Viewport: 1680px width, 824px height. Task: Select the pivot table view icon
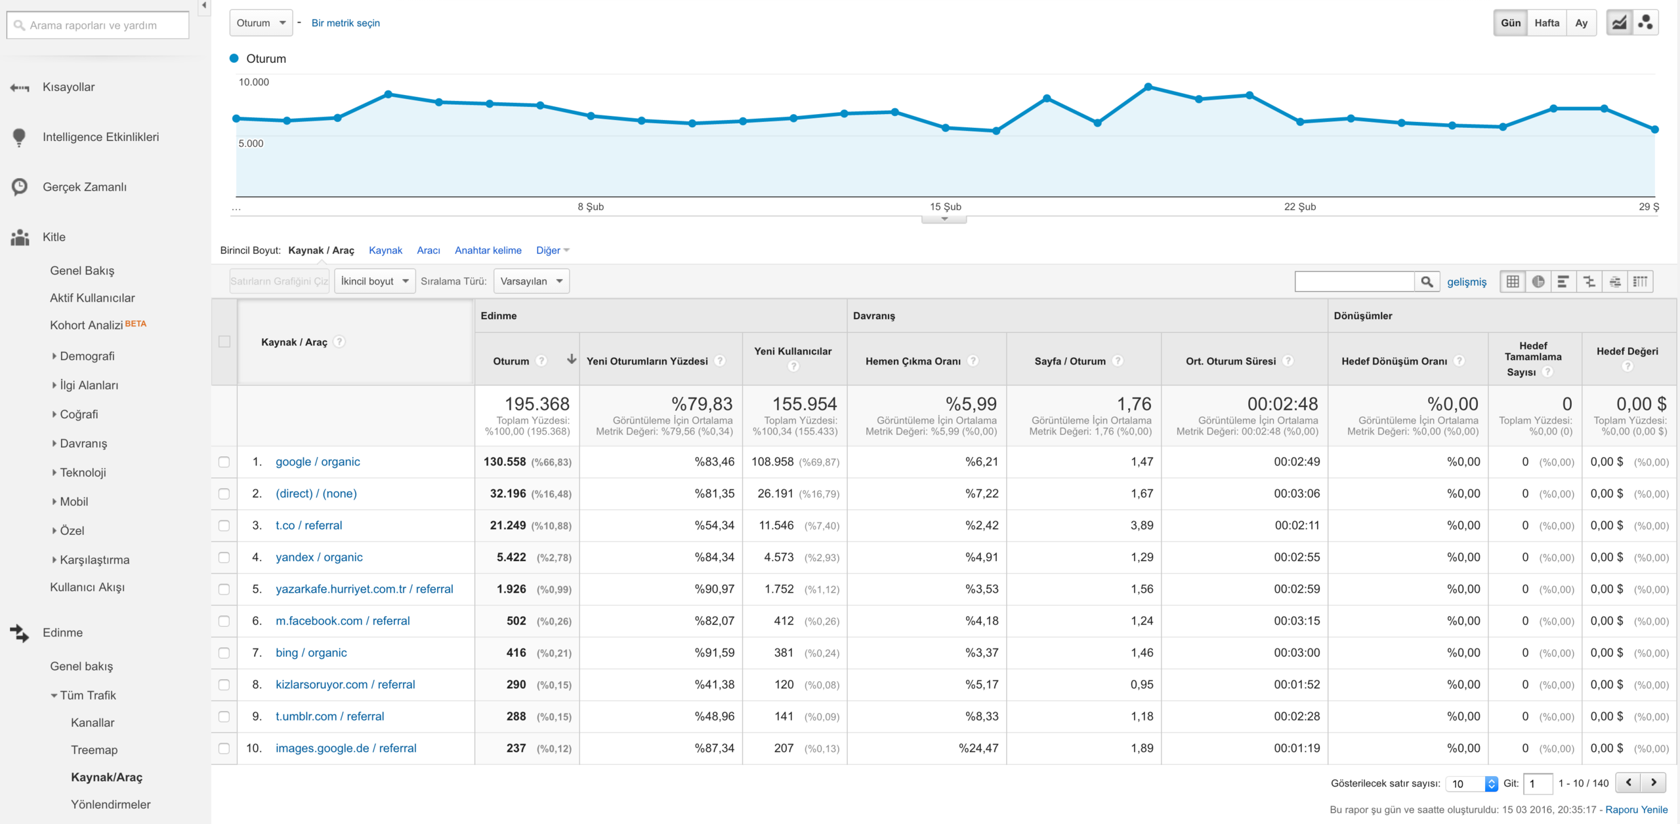pyautogui.click(x=1640, y=281)
